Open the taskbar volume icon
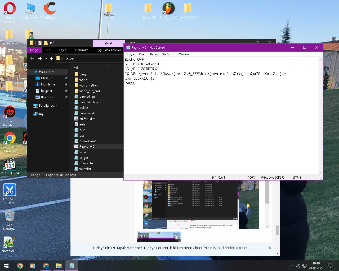This screenshot has width=339, height=271. 298,266
